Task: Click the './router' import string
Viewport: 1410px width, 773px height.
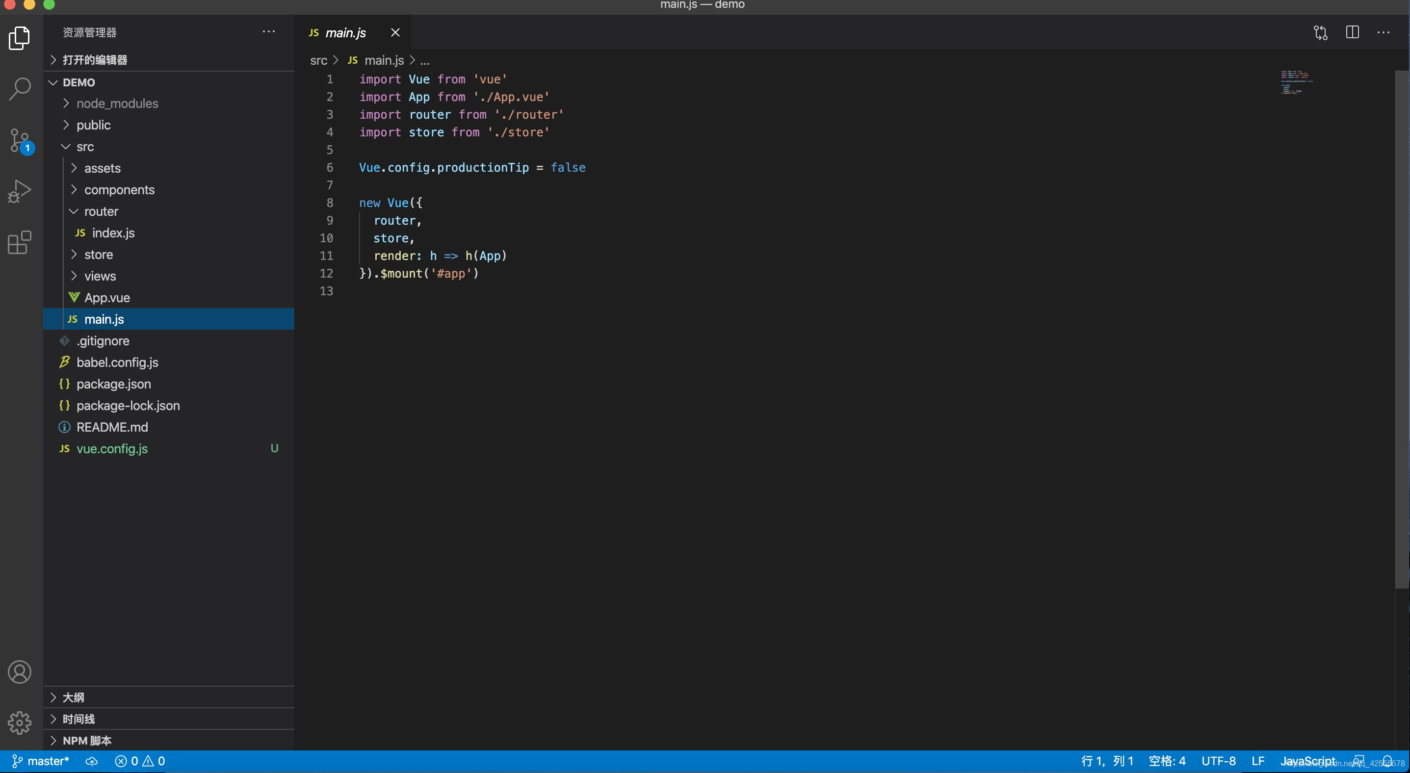Action: click(529, 114)
